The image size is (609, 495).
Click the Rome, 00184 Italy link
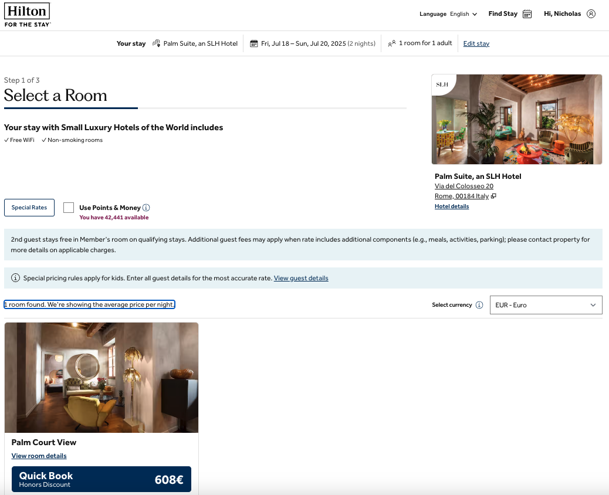point(461,196)
